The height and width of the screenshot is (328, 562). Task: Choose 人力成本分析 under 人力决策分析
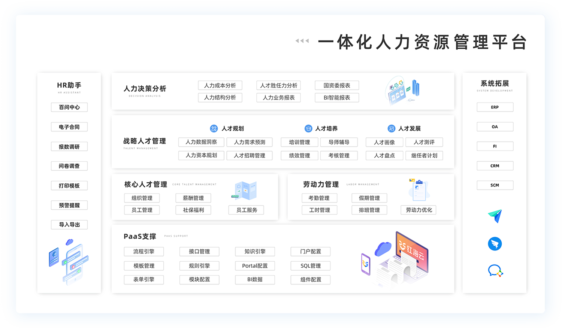[220, 86]
